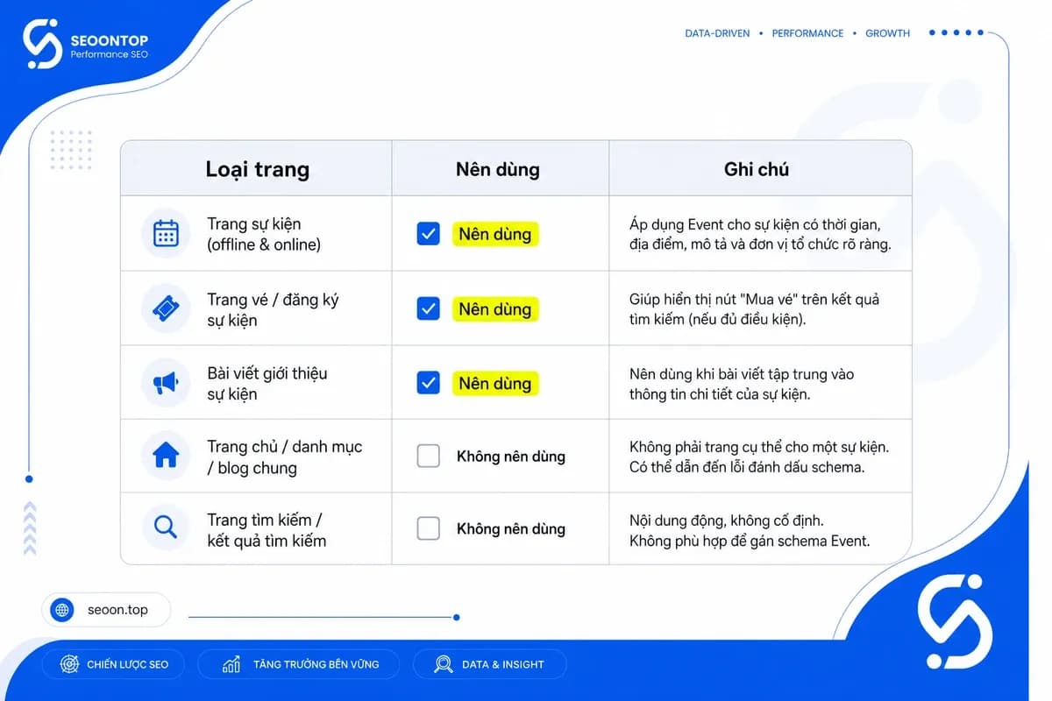Image resolution: width=1052 pixels, height=701 pixels.
Task: Click the Loại trang column header
Action: point(257,169)
